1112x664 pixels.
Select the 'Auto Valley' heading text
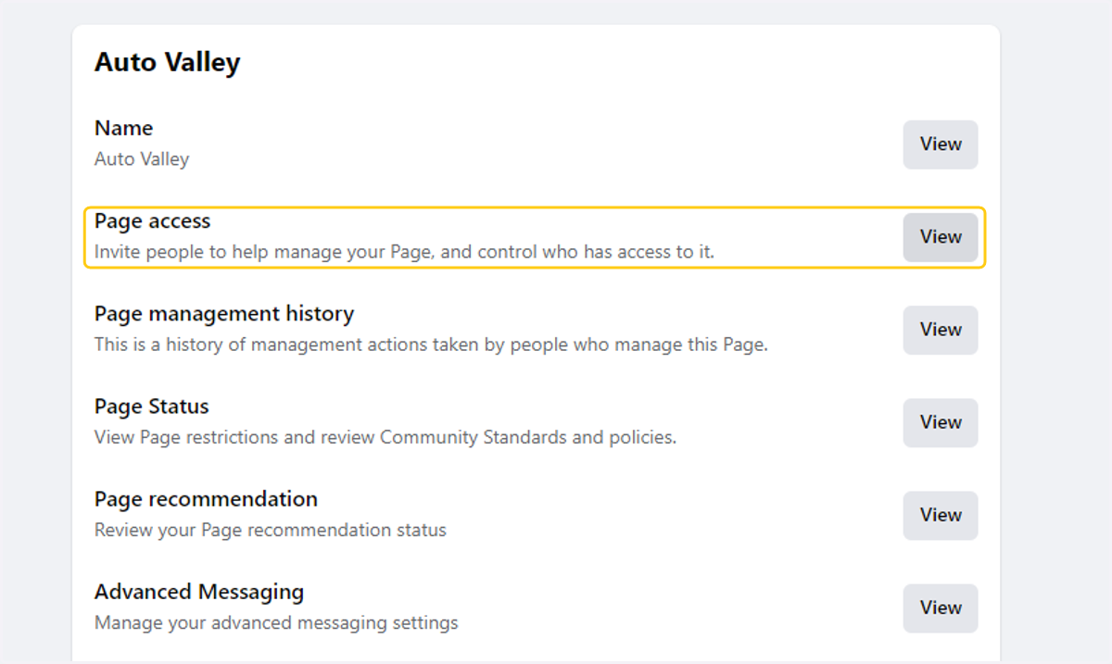pyautogui.click(x=168, y=63)
